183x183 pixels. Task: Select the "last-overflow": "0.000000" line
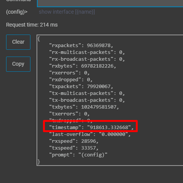tap(90, 134)
